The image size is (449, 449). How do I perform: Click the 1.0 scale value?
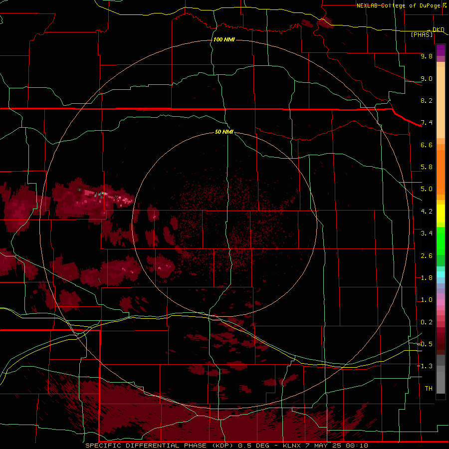click(427, 300)
